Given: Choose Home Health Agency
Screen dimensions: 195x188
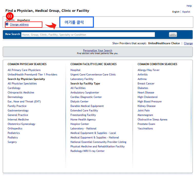Looking at the screenshot, I should [83, 119].
